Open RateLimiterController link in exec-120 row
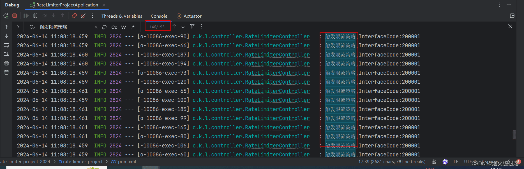This screenshot has height=169, width=524. coord(277,82)
